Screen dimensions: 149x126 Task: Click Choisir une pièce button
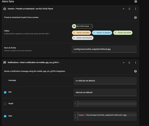(x=81, y=33)
